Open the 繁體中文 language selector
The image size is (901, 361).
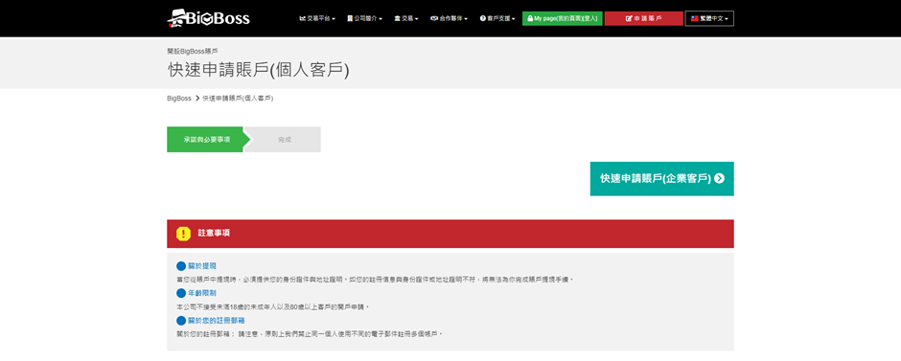click(x=709, y=18)
